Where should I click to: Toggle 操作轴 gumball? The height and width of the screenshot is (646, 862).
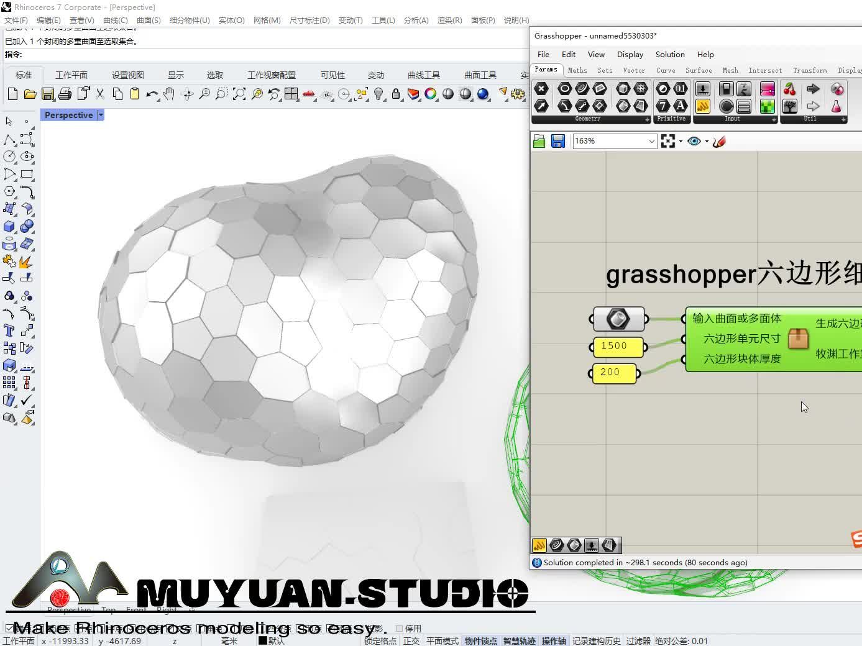554,641
